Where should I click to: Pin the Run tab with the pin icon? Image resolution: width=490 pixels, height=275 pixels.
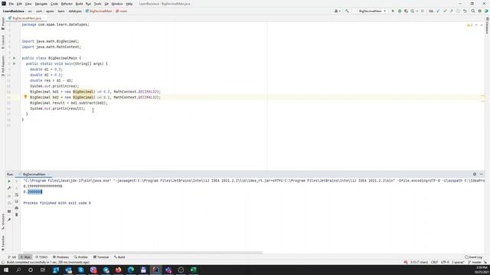(x=9, y=219)
